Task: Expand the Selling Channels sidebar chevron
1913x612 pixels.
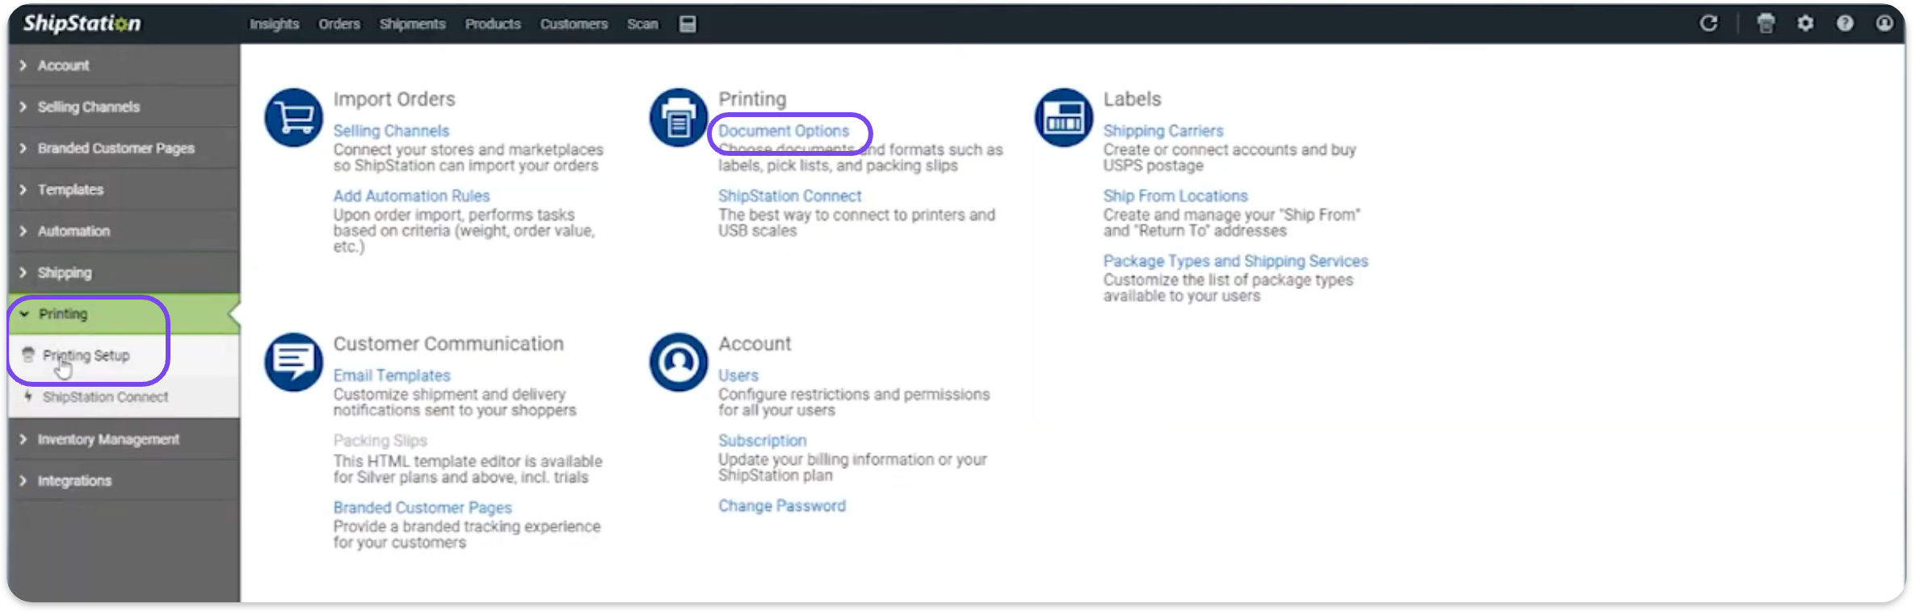Action: (23, 107)
